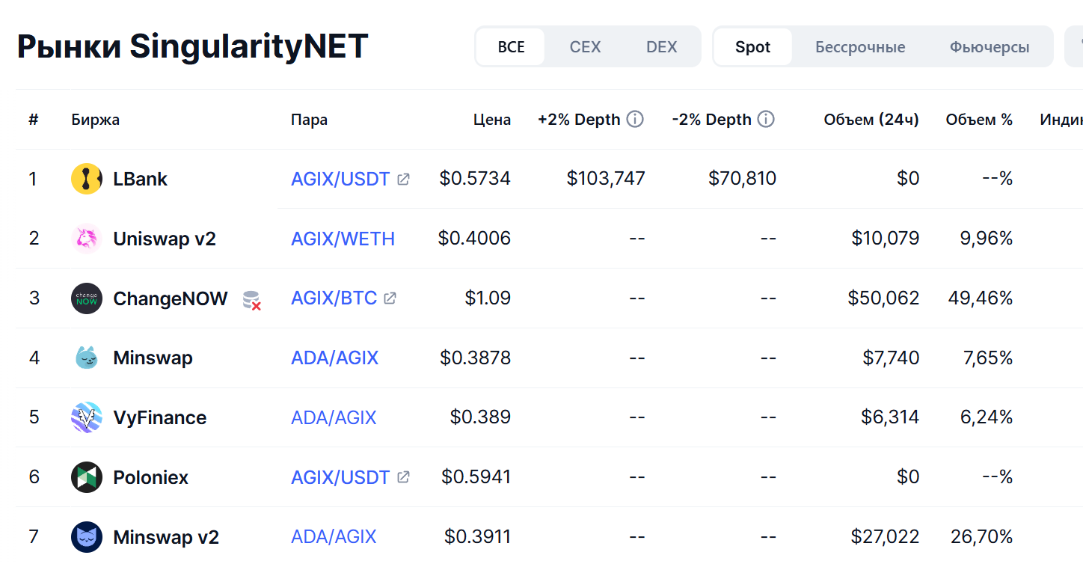Switch to Бессрочные market type
The height and width of the screenshot is (564, 1083).
(860, 47)
